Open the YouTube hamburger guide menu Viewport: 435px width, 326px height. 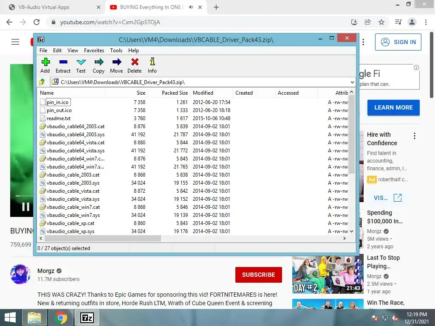point(15,42)
